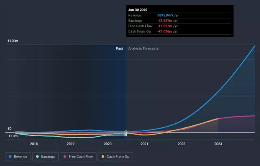Click the teal Earnings legend dot
The image size is (260, 166).
[x=37, y=156]
